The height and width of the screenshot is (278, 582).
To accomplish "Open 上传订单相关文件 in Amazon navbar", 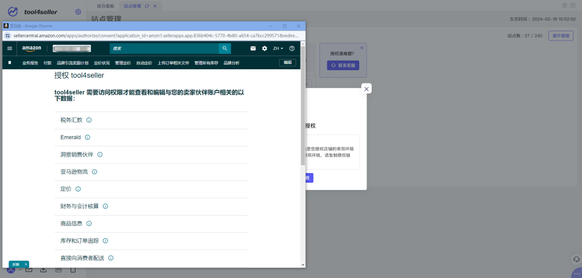I will point(173,63).
